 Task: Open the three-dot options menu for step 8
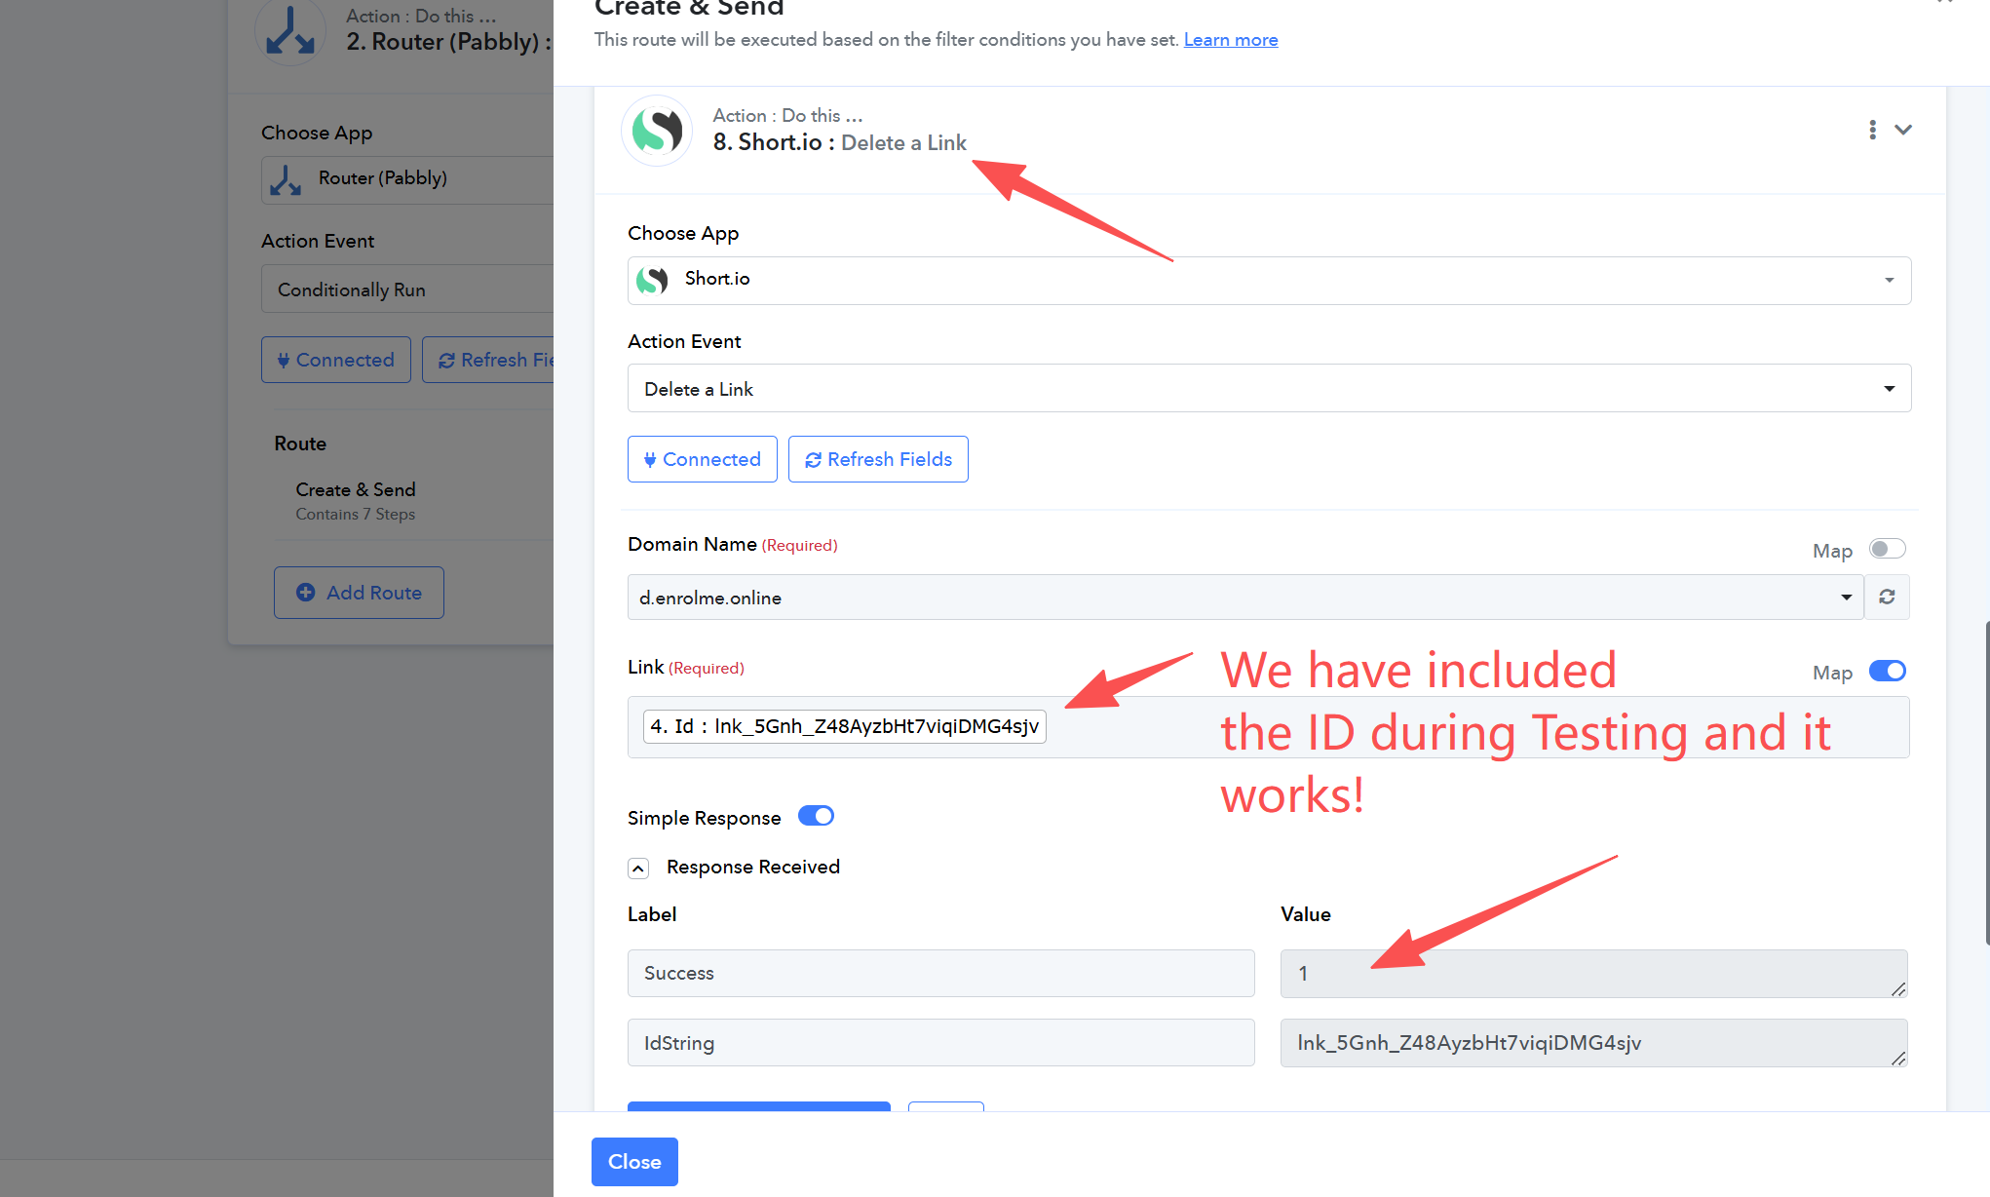pos(1872,130)
